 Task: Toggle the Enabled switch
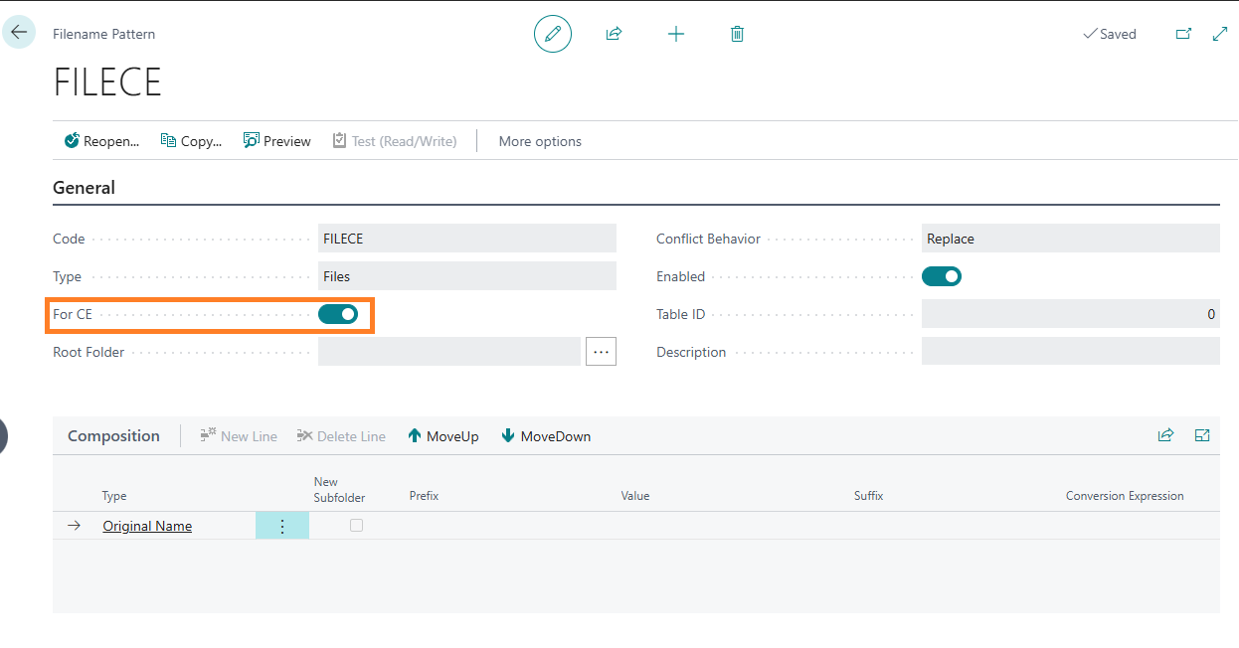coord(942,276)
